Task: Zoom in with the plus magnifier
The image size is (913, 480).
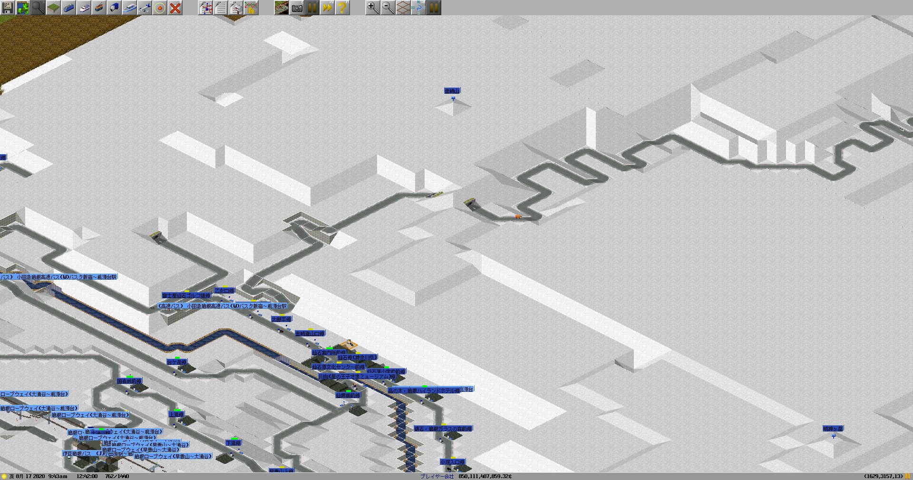Action: (373, 8)
